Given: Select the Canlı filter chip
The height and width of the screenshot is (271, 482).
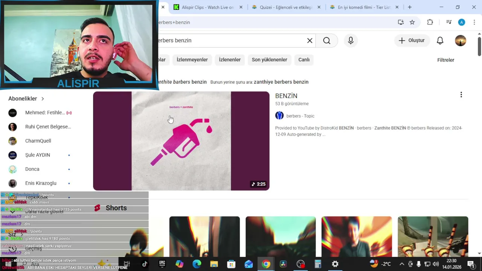Looking at the screenshot, I should (304, 60).
